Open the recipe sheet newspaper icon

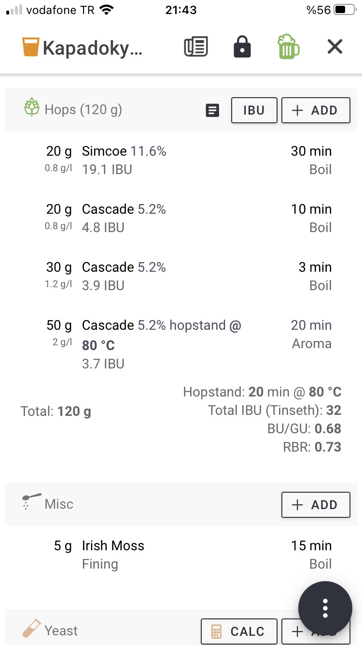(x=196, y=47)
